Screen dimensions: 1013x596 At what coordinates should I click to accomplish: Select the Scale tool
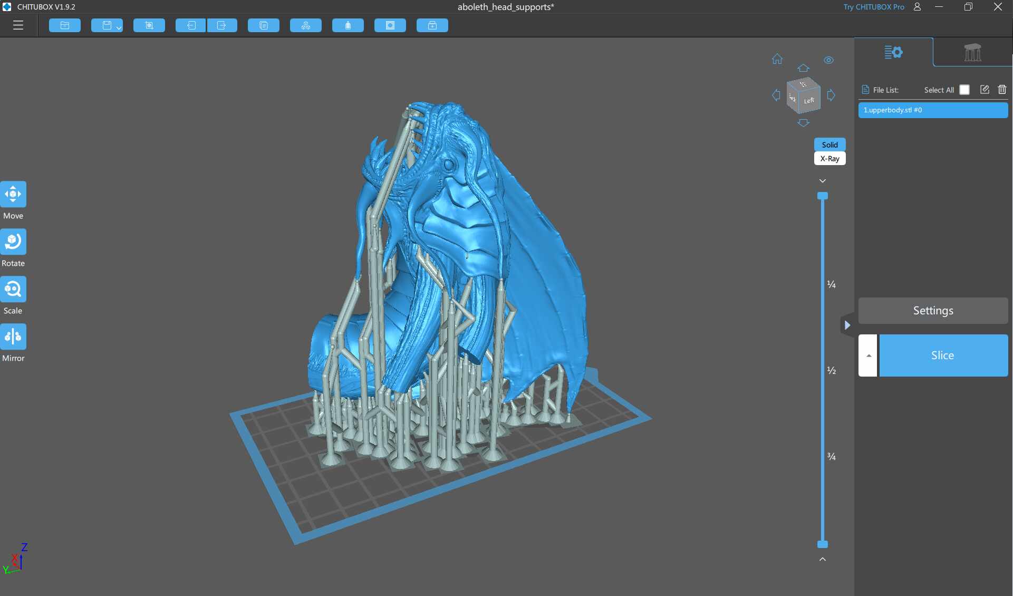13,289
